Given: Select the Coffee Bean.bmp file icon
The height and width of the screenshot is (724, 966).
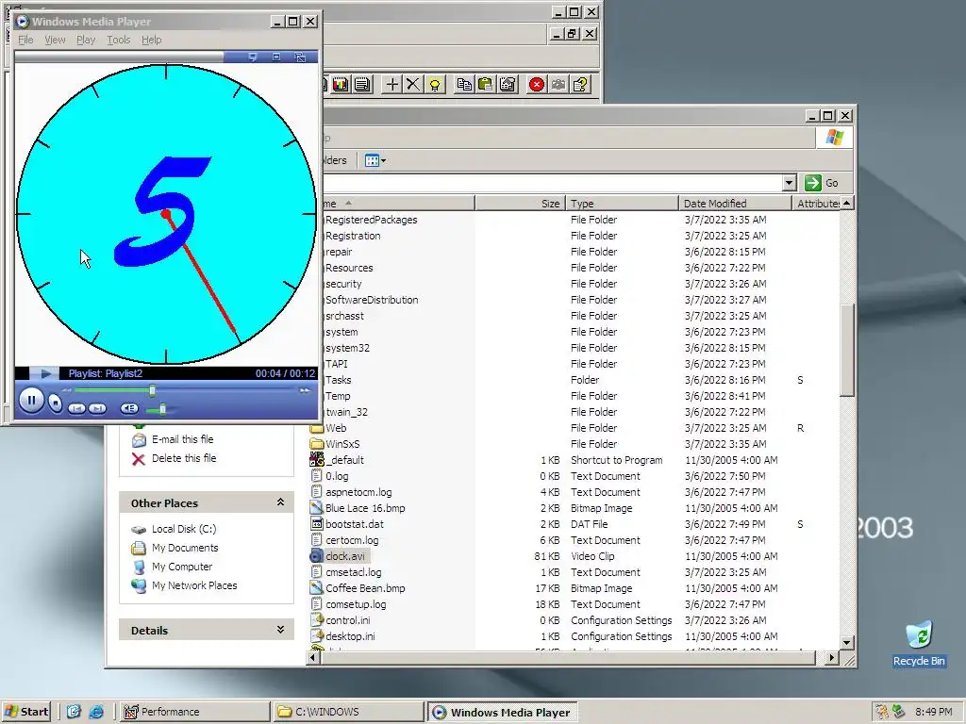Looking at the screenshot, I should click(x=317, y=588).
